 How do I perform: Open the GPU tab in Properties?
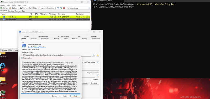pos(80,36)
